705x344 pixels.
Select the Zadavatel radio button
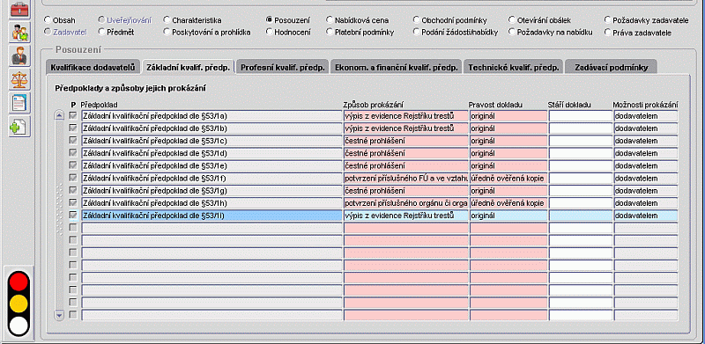[48, 32]
